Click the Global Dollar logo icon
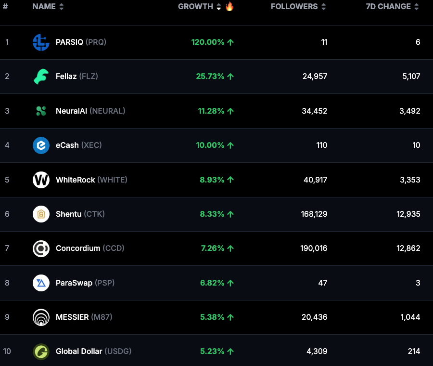Image resolution: width=433 pixels, height=366 pixels. 41,352
